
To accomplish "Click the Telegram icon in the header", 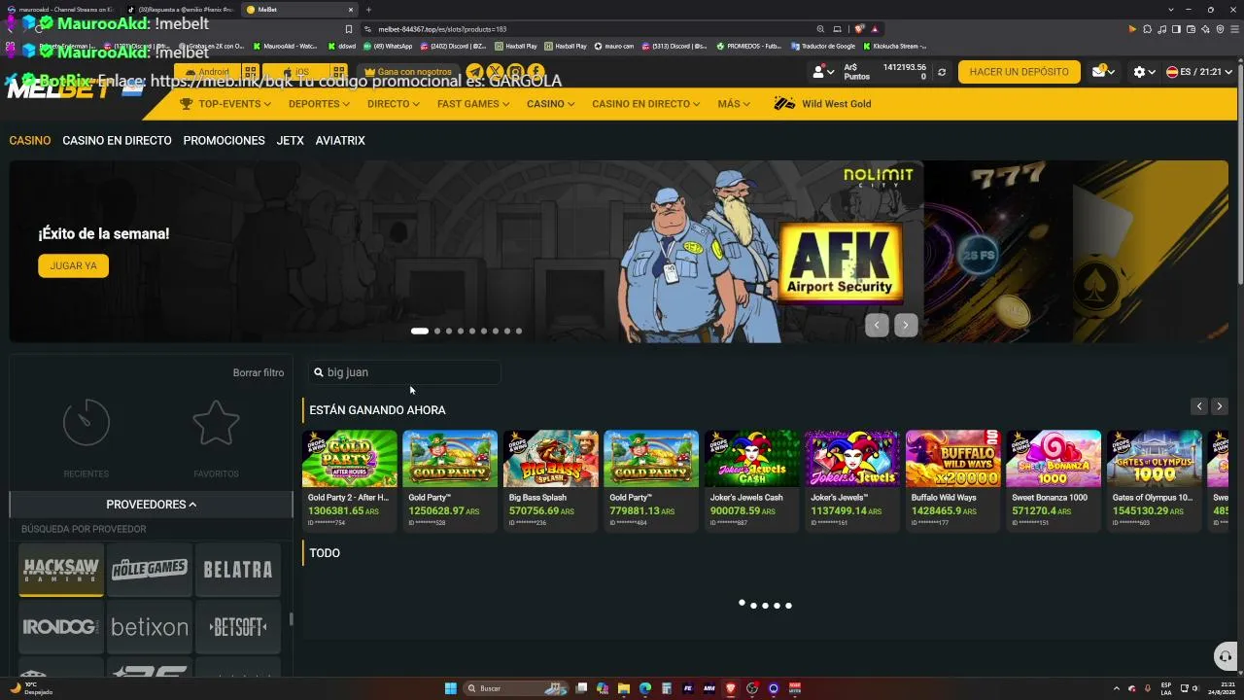I will tap(474, 72).
